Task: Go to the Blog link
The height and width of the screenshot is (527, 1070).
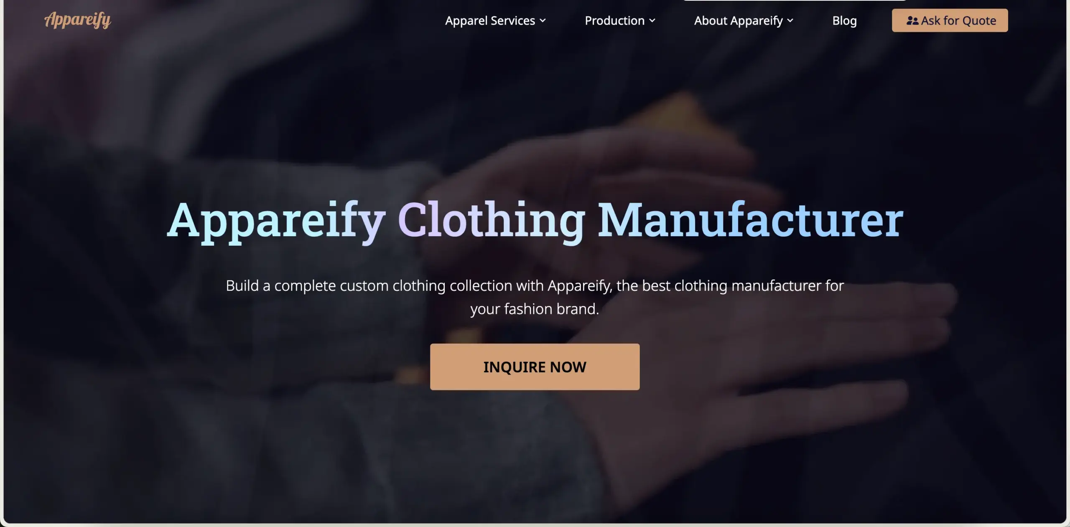Action: (844, 20)
